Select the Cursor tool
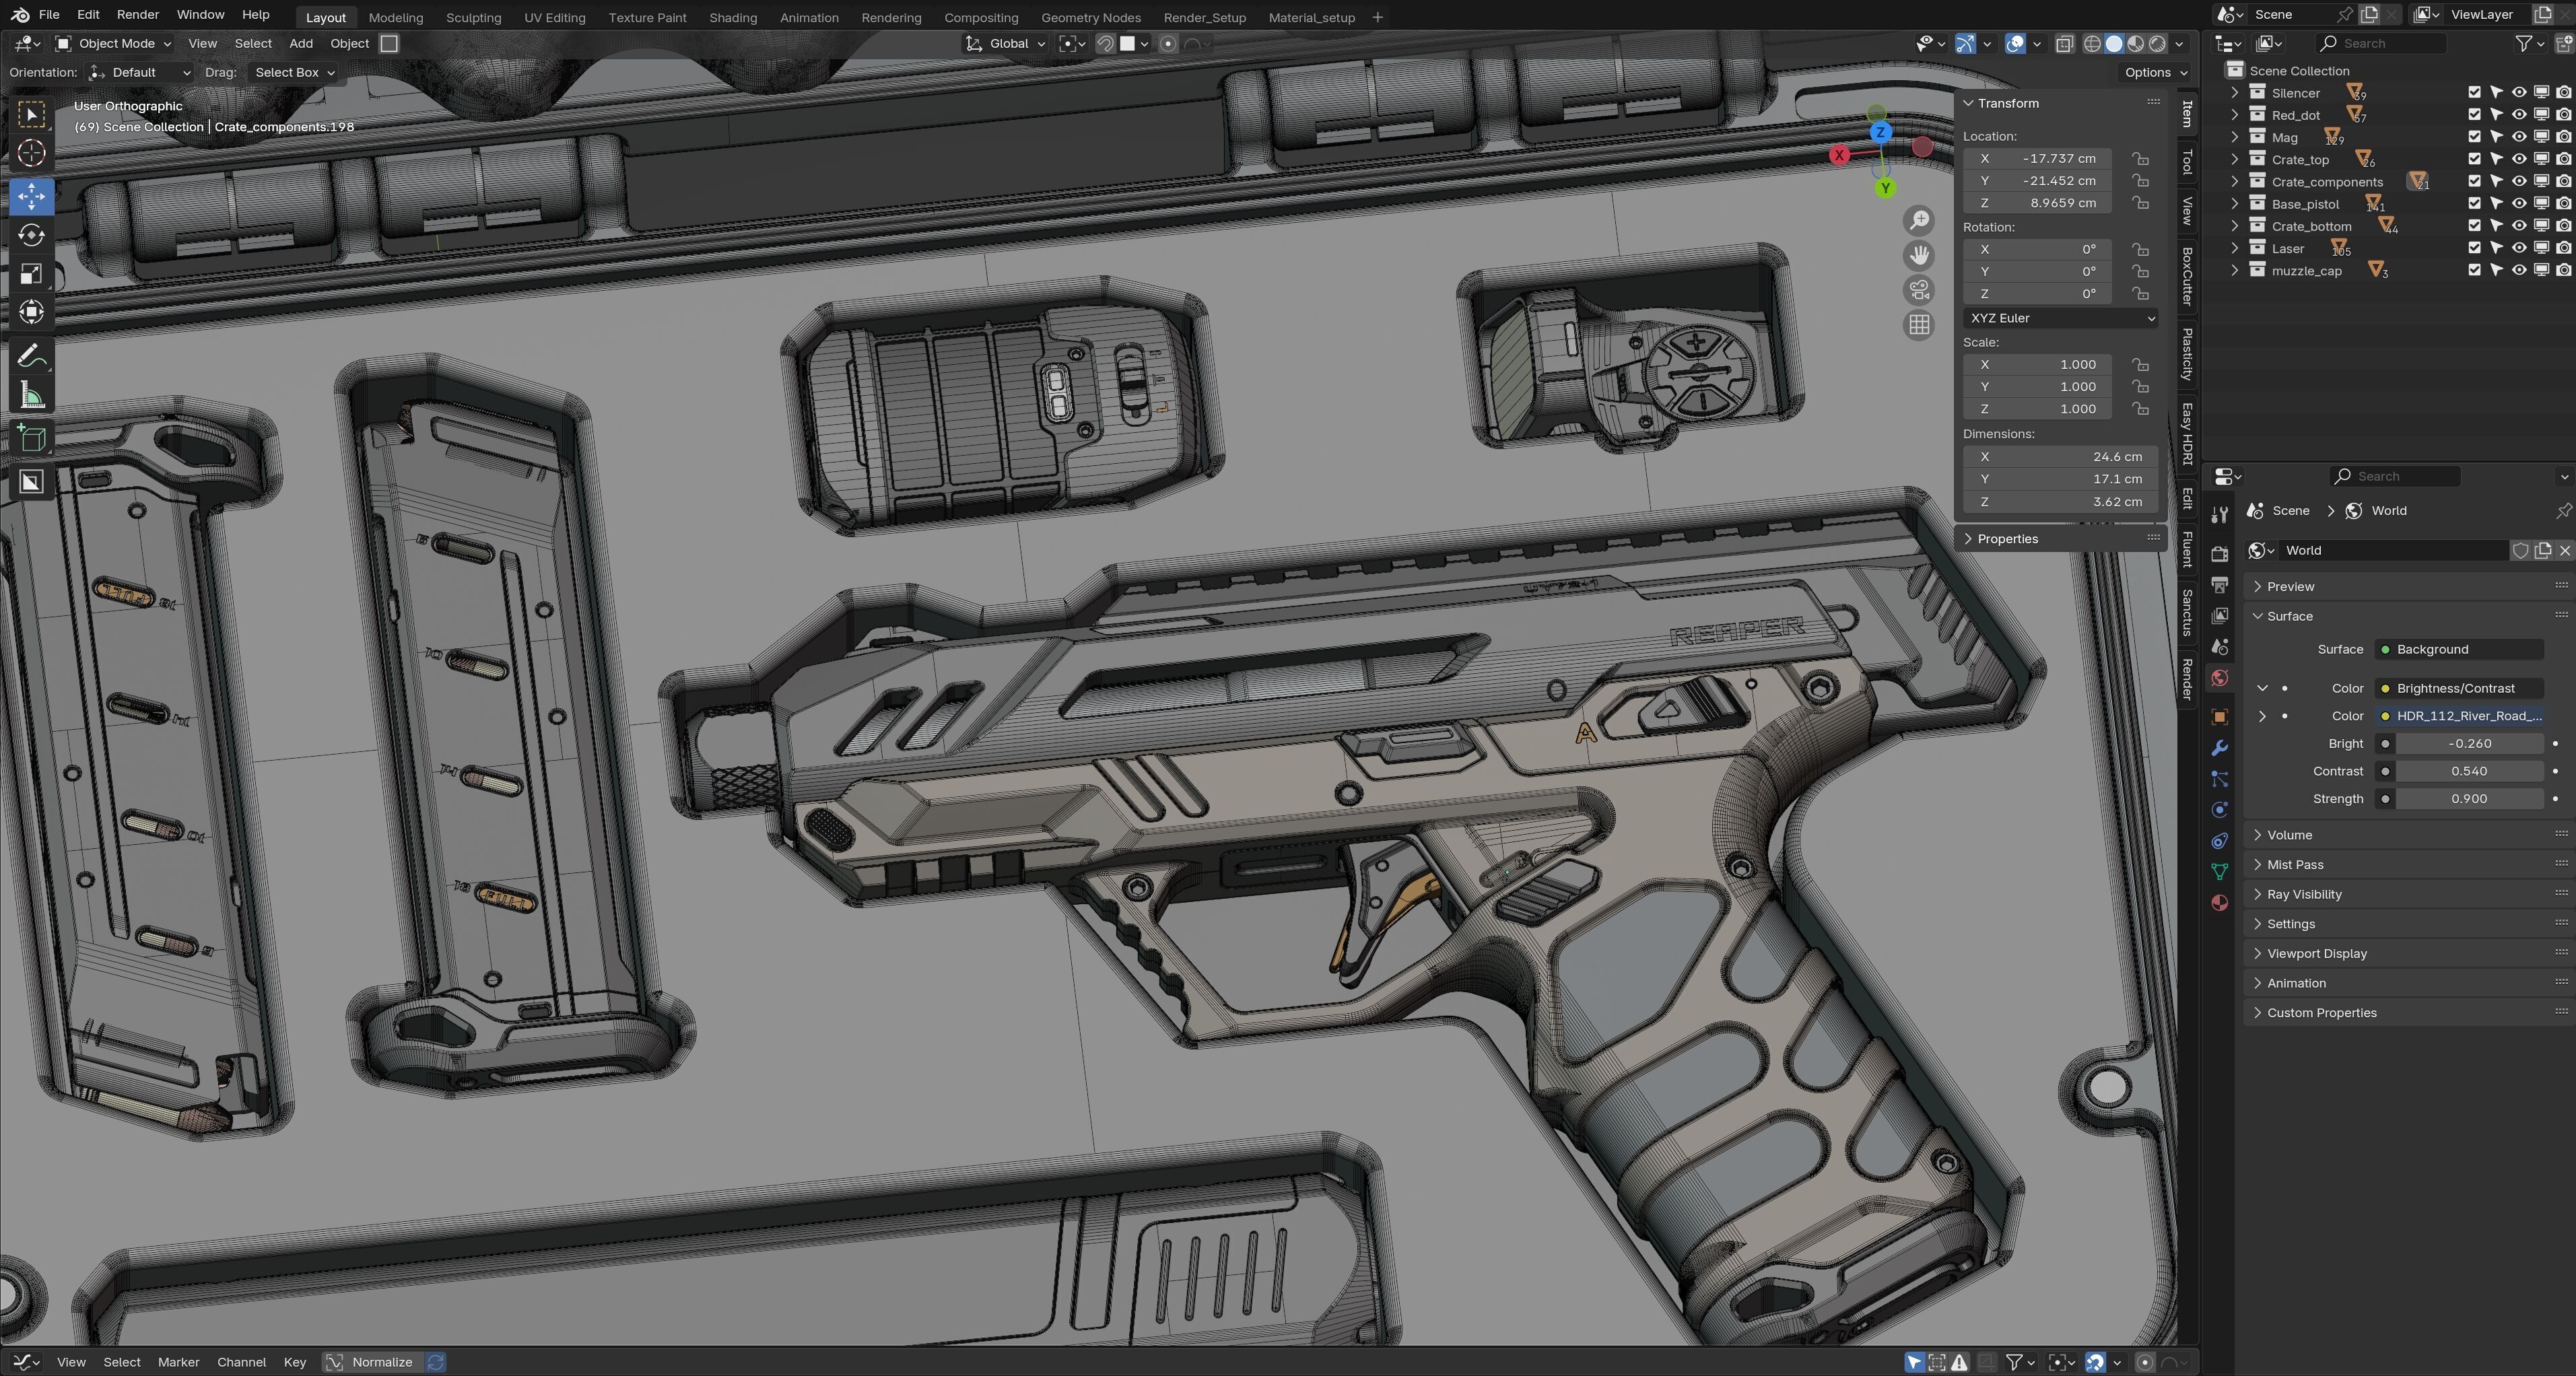2576x1376 pixels. point(32,153)
